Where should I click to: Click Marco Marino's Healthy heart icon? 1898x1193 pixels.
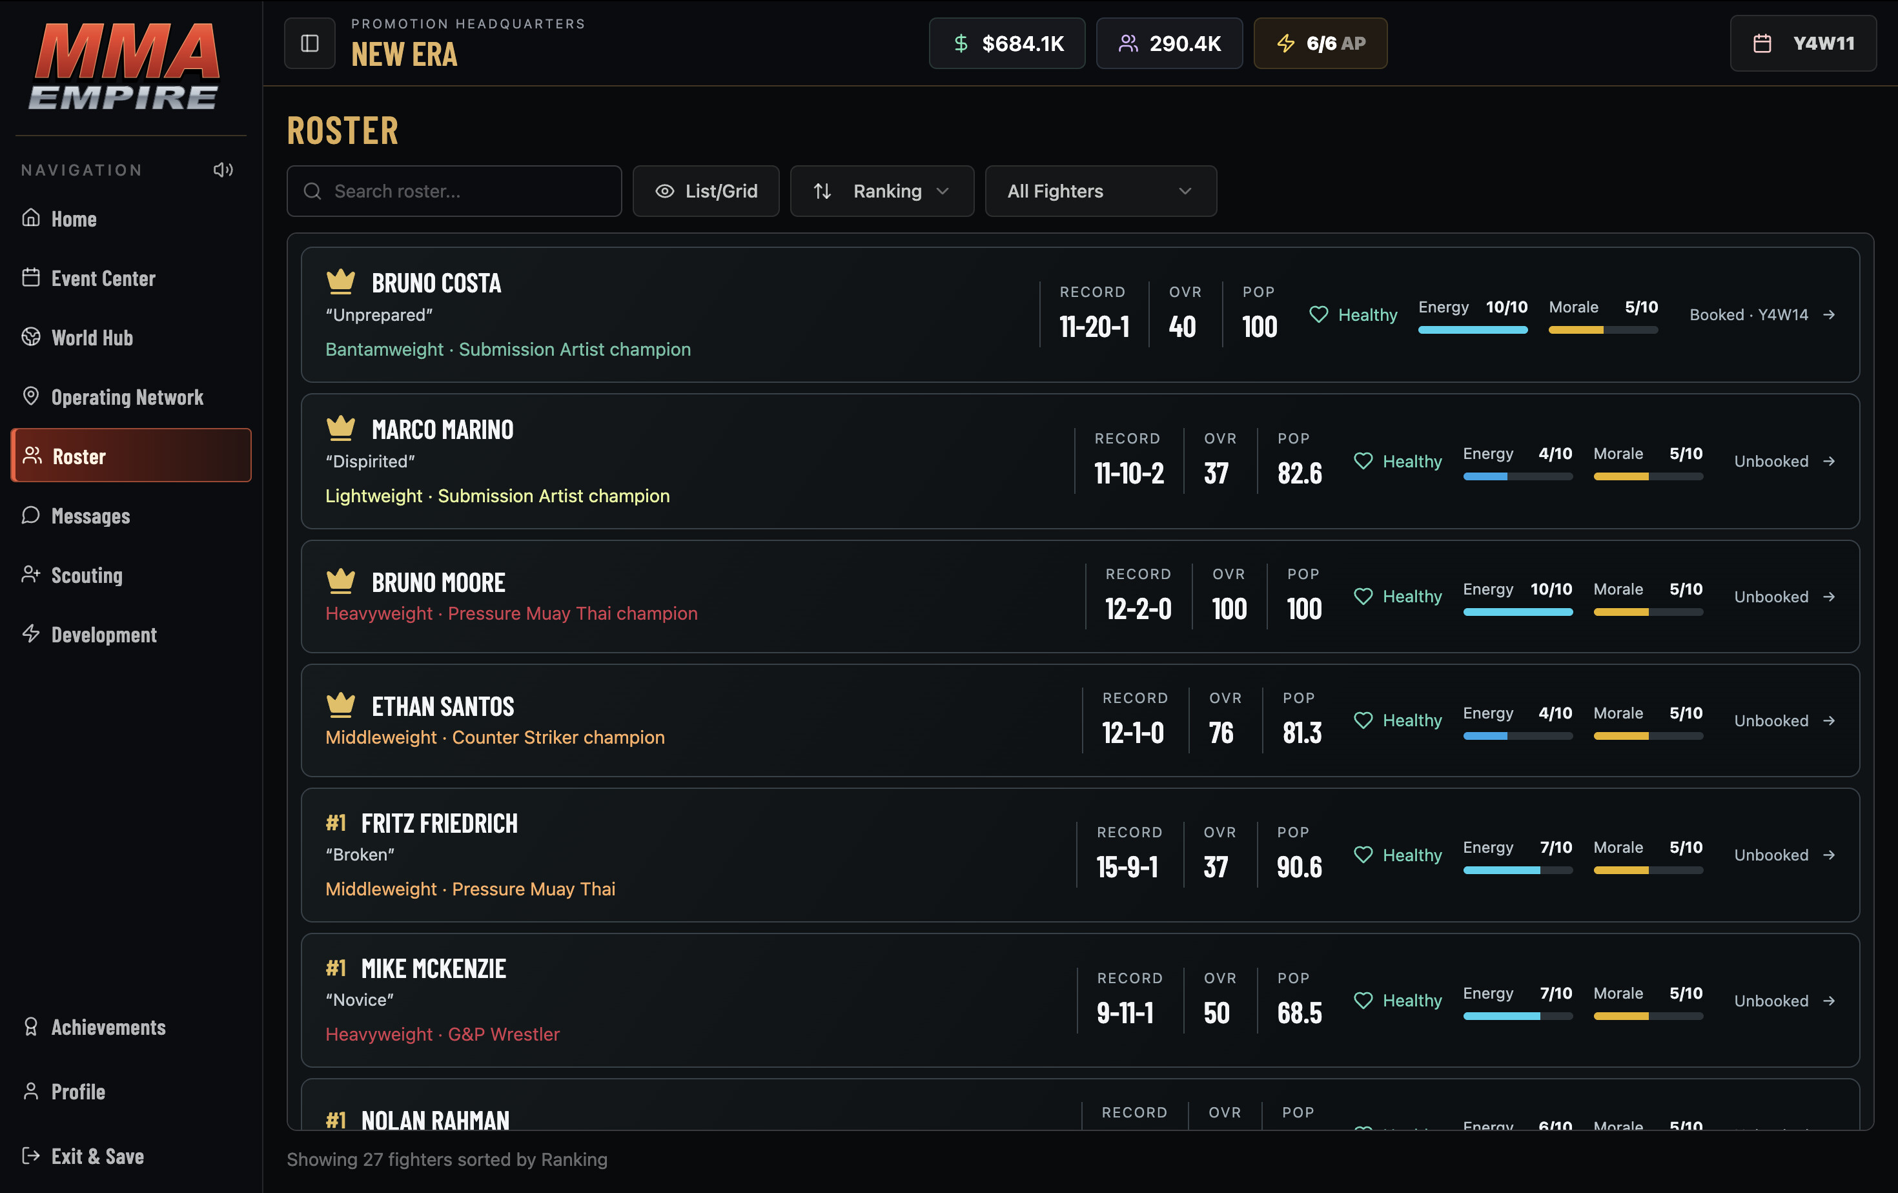pos(1363,461)
